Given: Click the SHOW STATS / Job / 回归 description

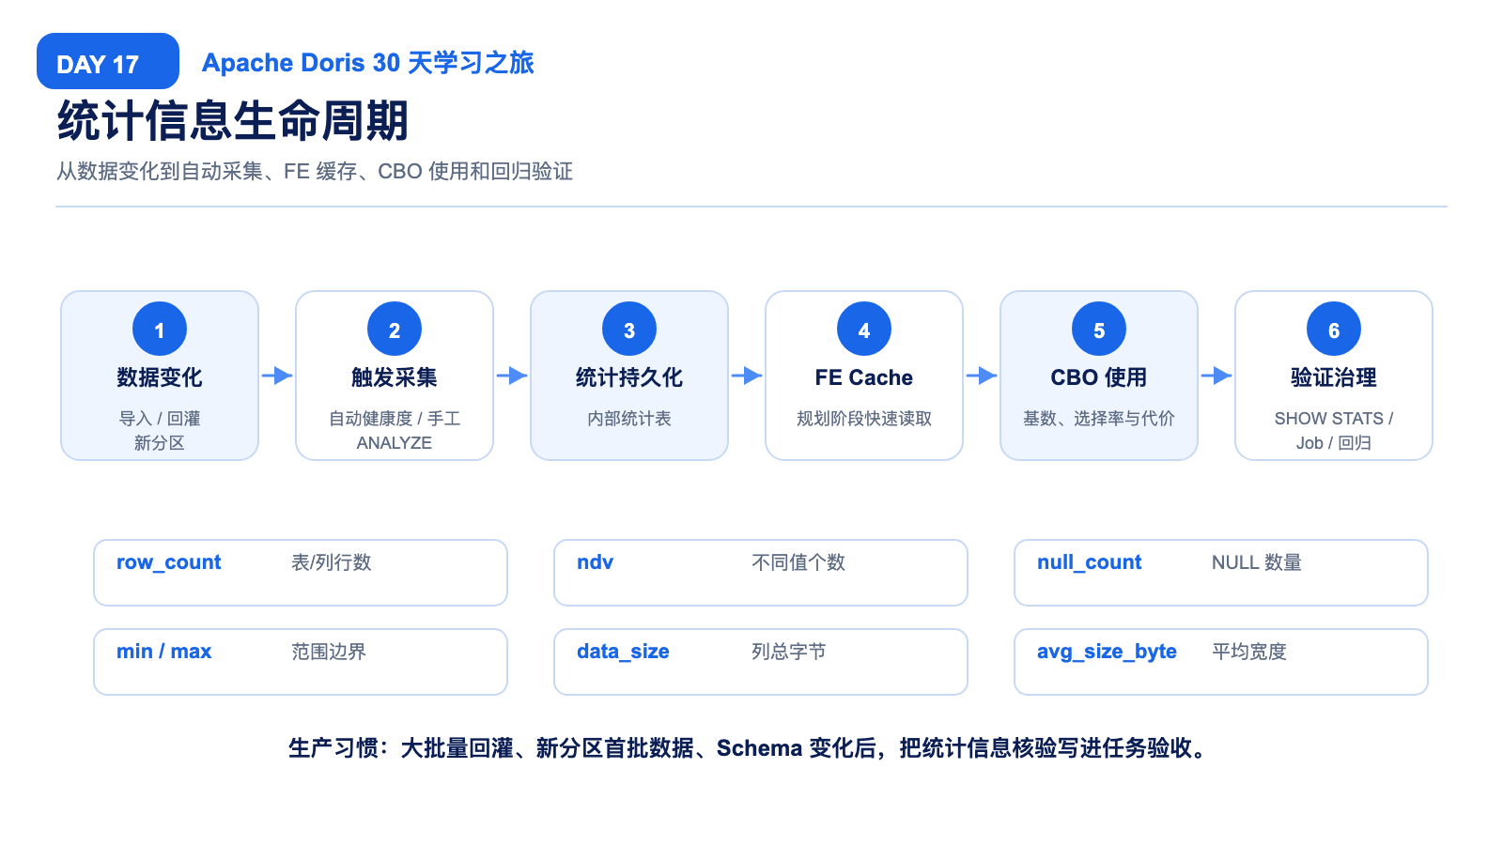Looking at the screenshot, I should click(x=1334, y=431).
